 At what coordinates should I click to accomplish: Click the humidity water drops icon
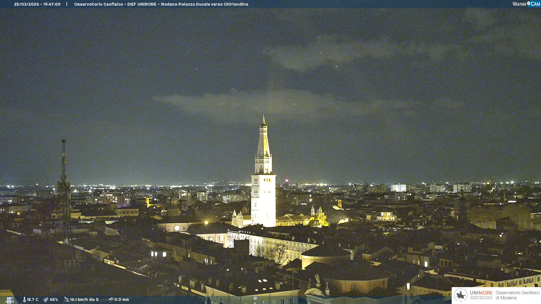[46, 299]
